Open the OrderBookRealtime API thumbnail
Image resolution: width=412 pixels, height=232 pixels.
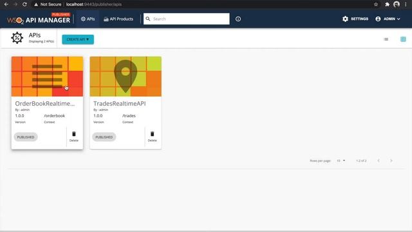coord(47,76)
